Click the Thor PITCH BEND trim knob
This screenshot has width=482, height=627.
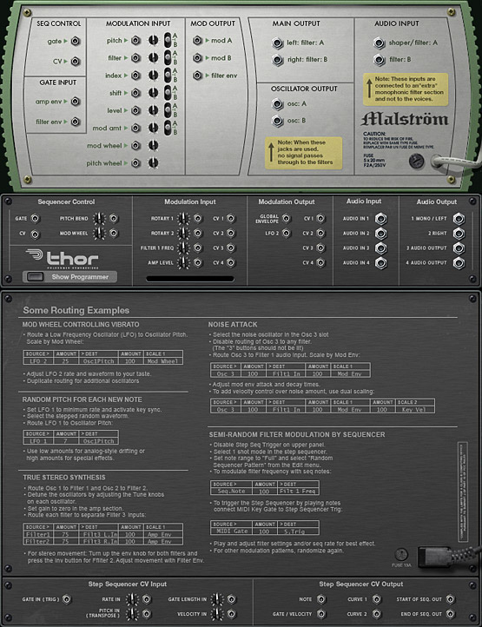click(99, 218)
